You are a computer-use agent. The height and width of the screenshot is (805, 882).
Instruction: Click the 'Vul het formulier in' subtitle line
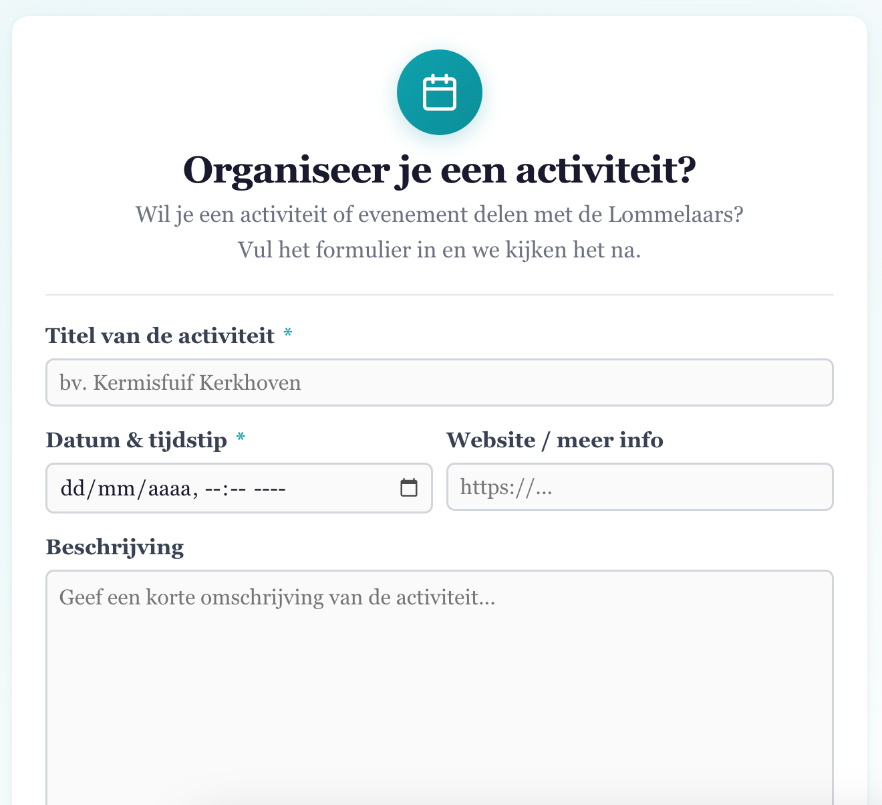coord(439,250)
